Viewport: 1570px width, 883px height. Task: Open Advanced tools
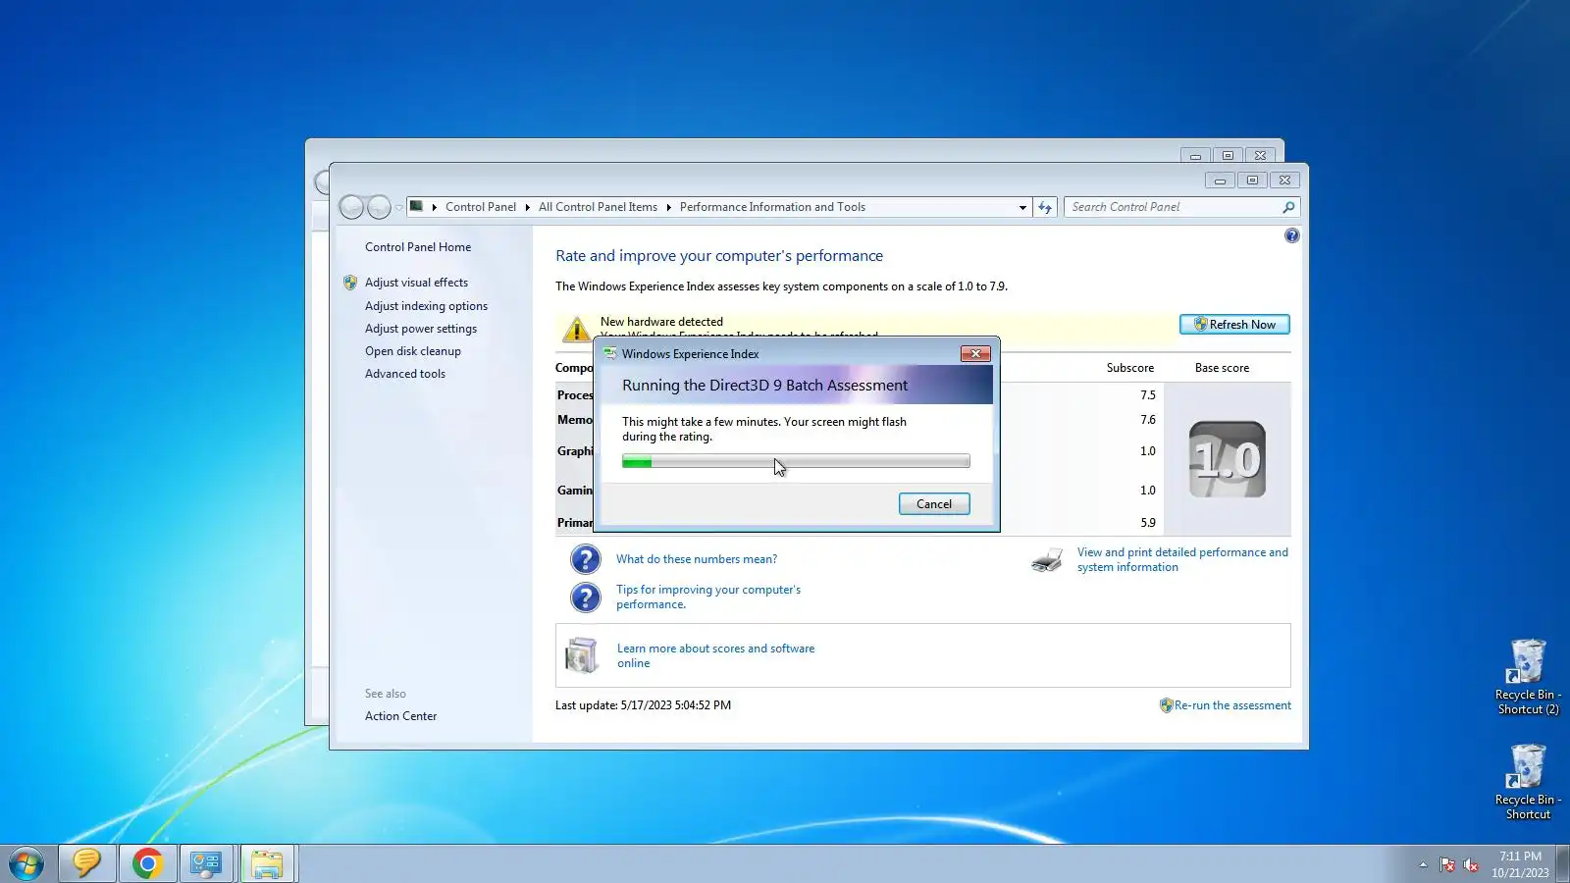(x=405, y=374)
